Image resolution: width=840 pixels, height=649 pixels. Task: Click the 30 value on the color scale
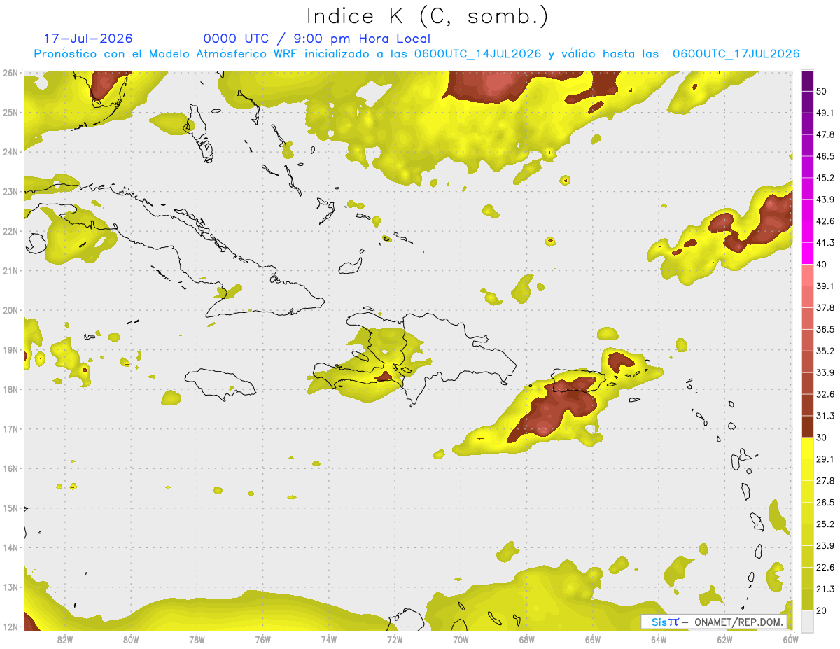click(x=821, y=438)
